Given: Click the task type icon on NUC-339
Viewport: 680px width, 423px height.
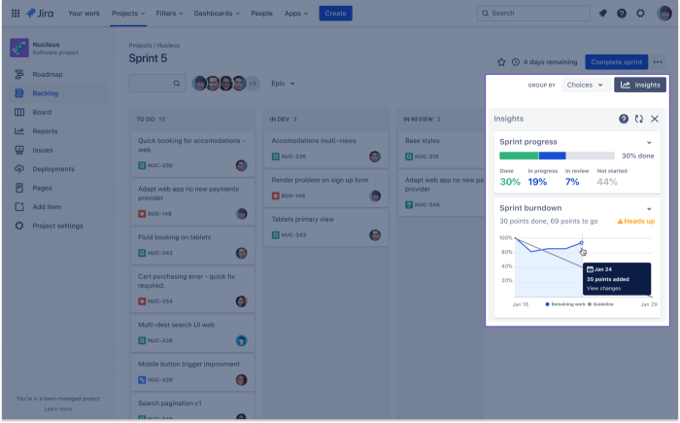Looking at the screenshot, I should coord(142,379).
